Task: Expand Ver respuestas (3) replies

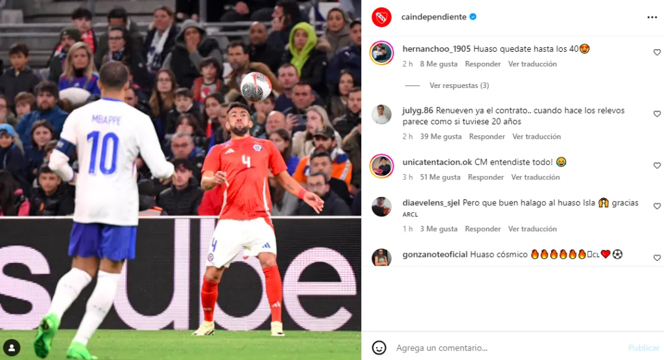Action: click(459, 85)
